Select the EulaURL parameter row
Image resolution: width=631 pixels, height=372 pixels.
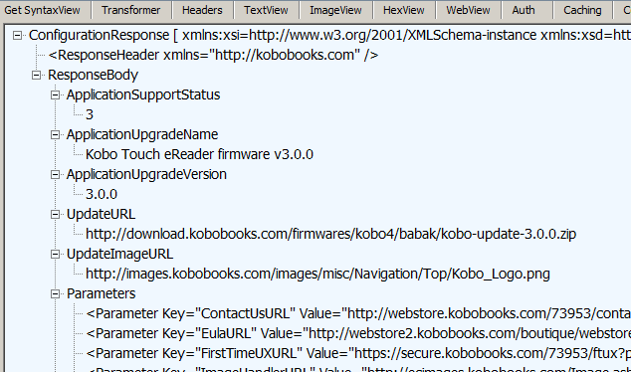click(358, 333)
